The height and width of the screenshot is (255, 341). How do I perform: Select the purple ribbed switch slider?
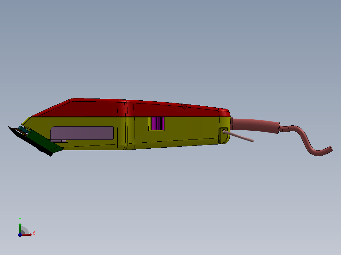point(158,123)
